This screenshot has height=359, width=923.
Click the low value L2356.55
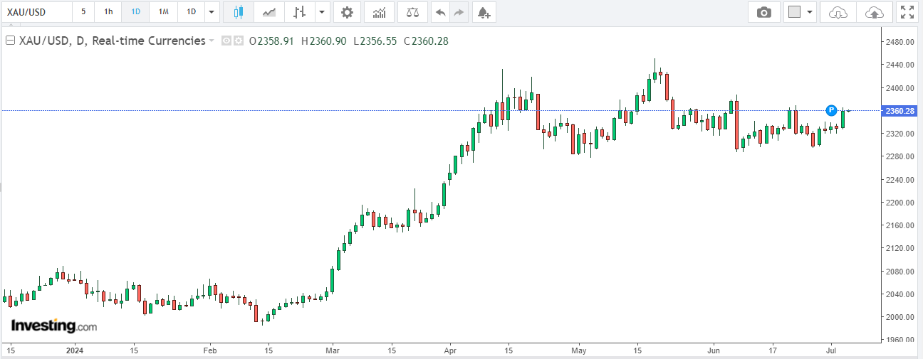pos(375,41)
